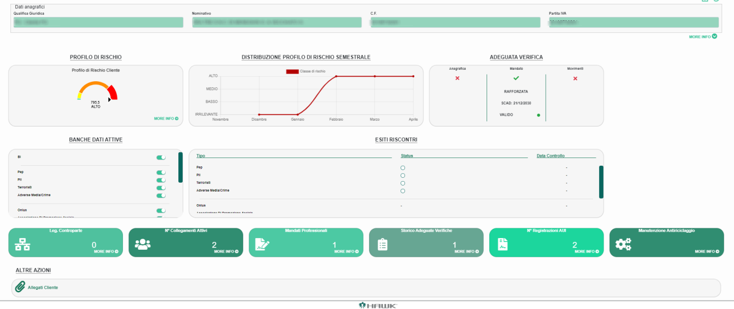Click the red Classe di rischio legend box
Viewport: 734px width, 309px height.
[x=292, y=71]
